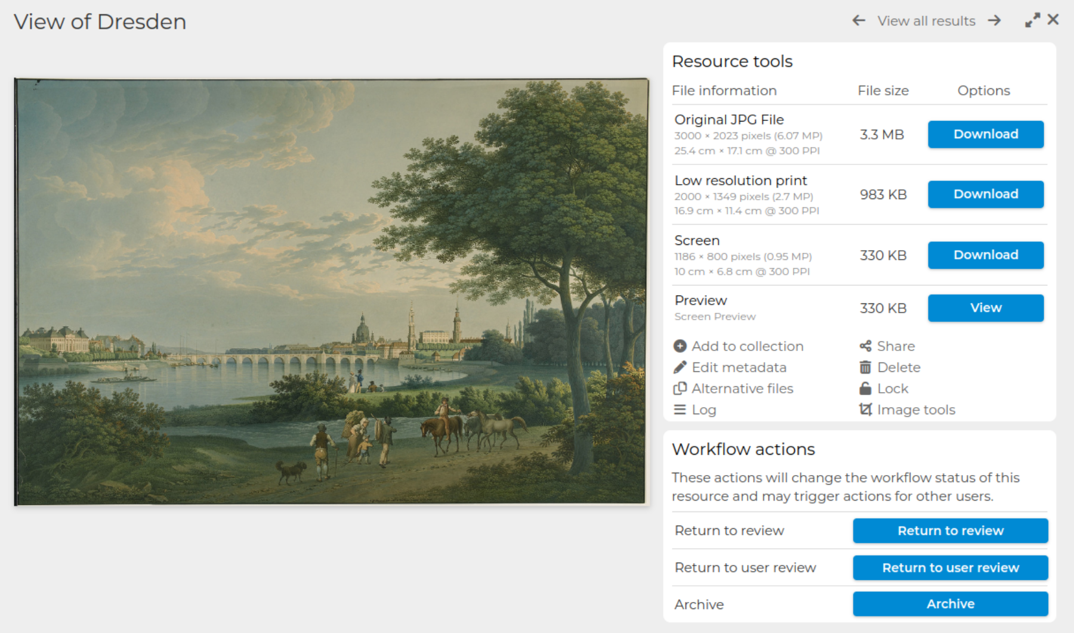Click View all results link
Viewport: 1074px width, 633px height.
coord(926,21)
